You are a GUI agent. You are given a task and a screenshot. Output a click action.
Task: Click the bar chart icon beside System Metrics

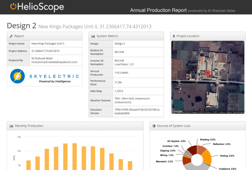click(x=93, y=36)
